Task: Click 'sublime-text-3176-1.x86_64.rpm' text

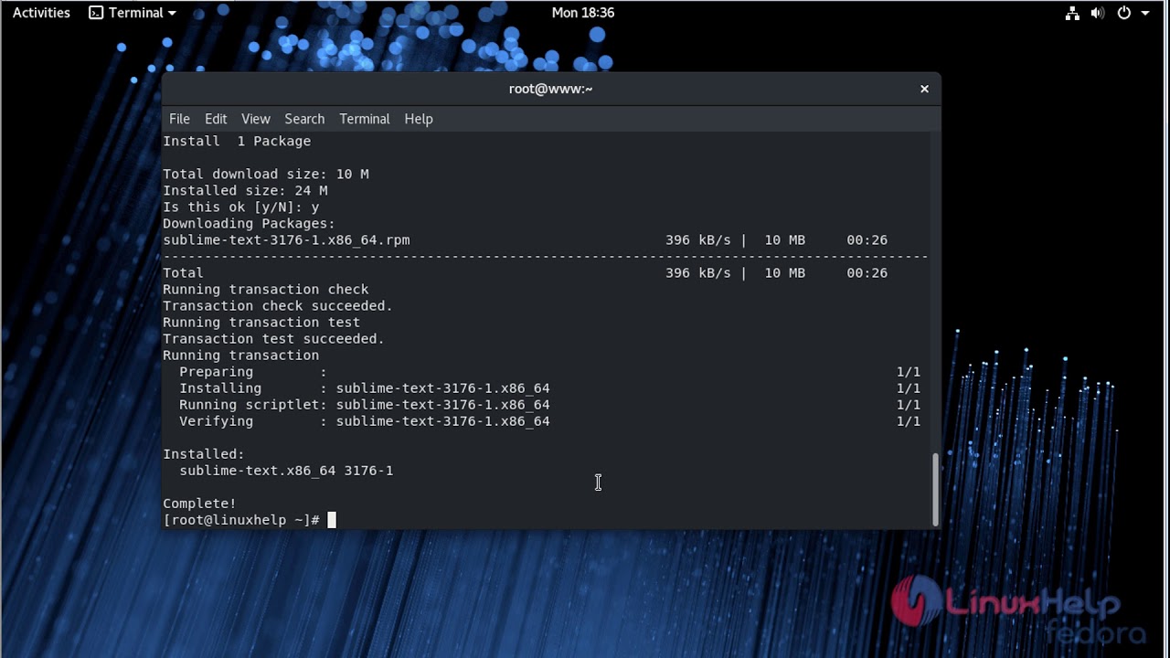Action: click(286, 240)
